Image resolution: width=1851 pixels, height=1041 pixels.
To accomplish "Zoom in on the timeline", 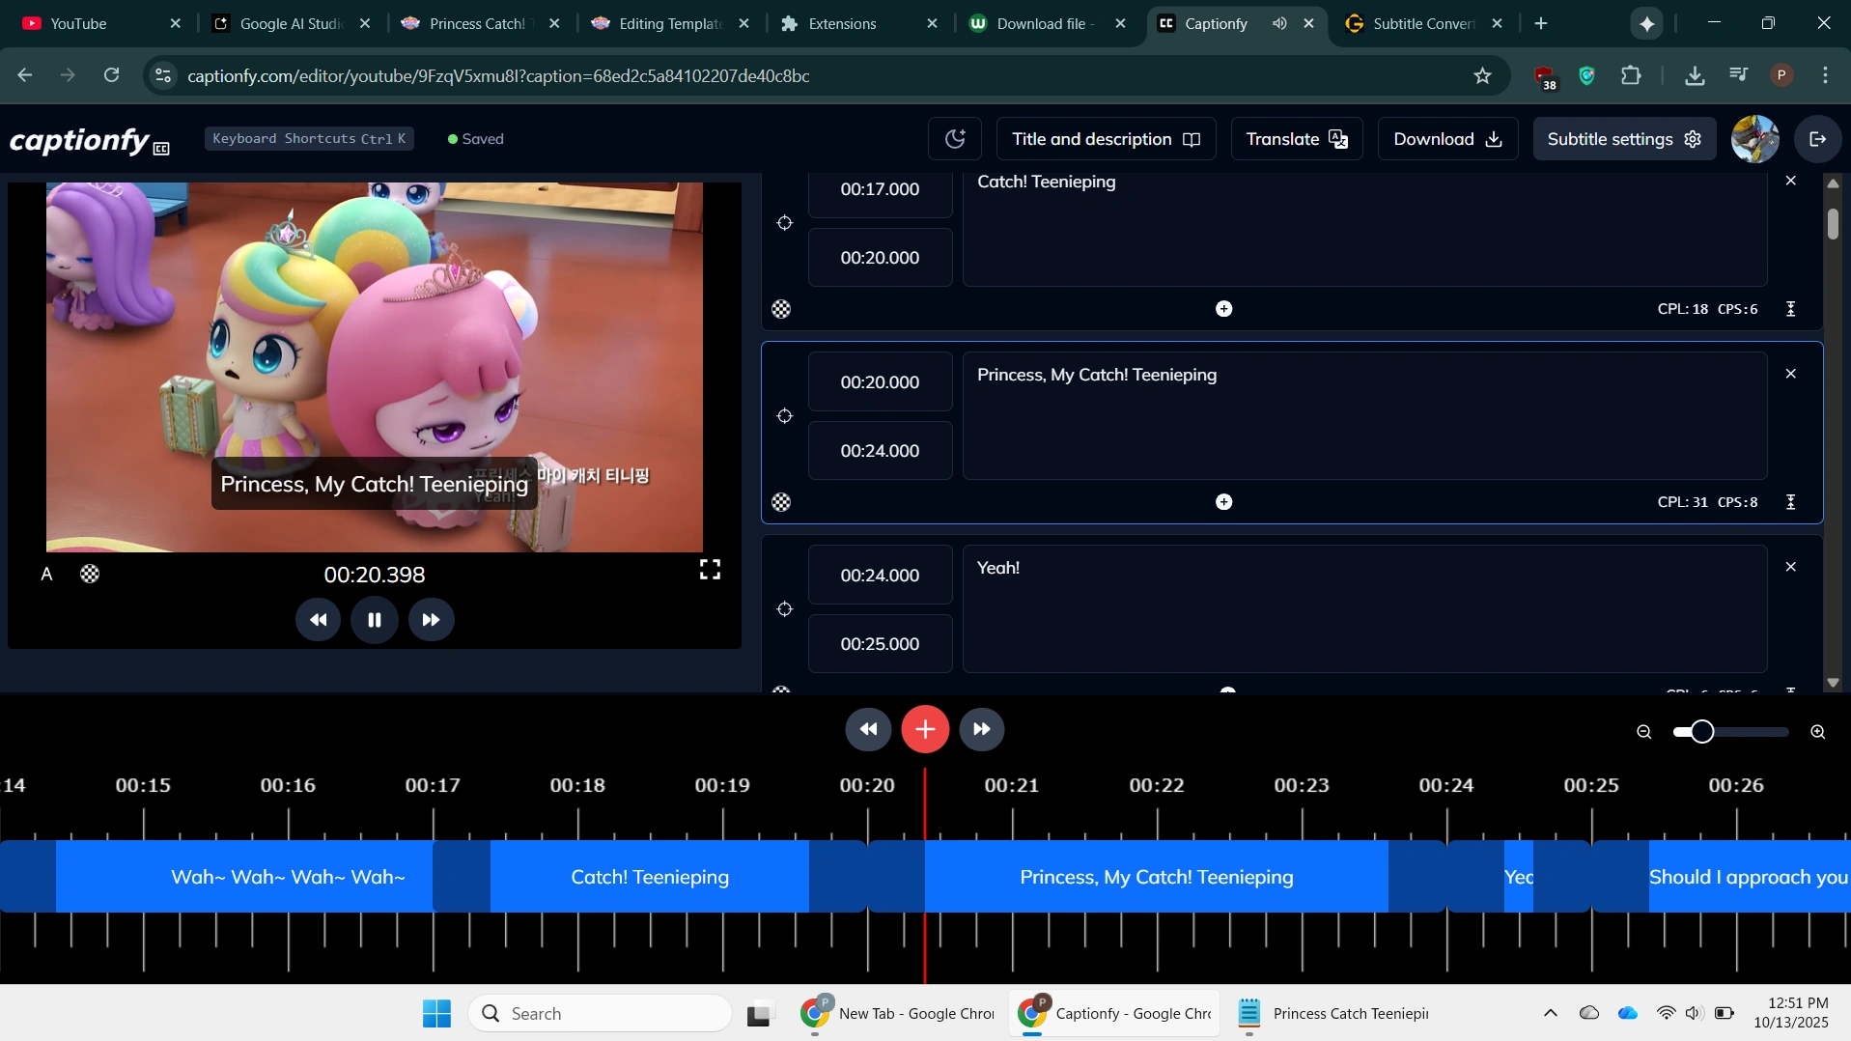I will [1817, 732].
